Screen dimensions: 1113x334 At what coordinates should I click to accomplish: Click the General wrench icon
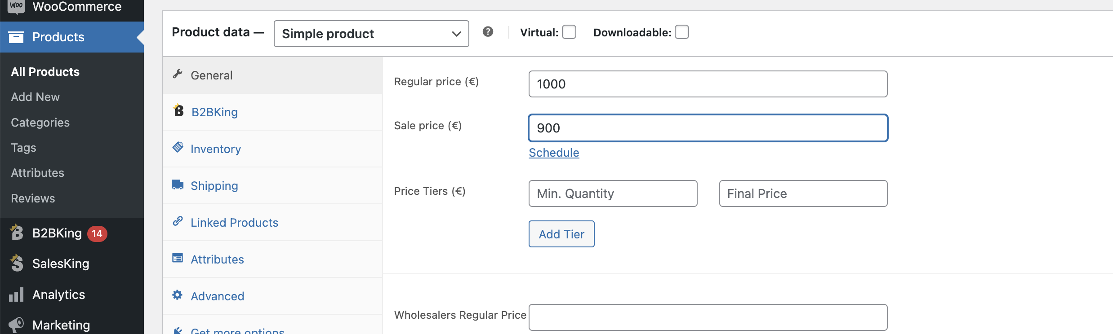coord(178,74)
